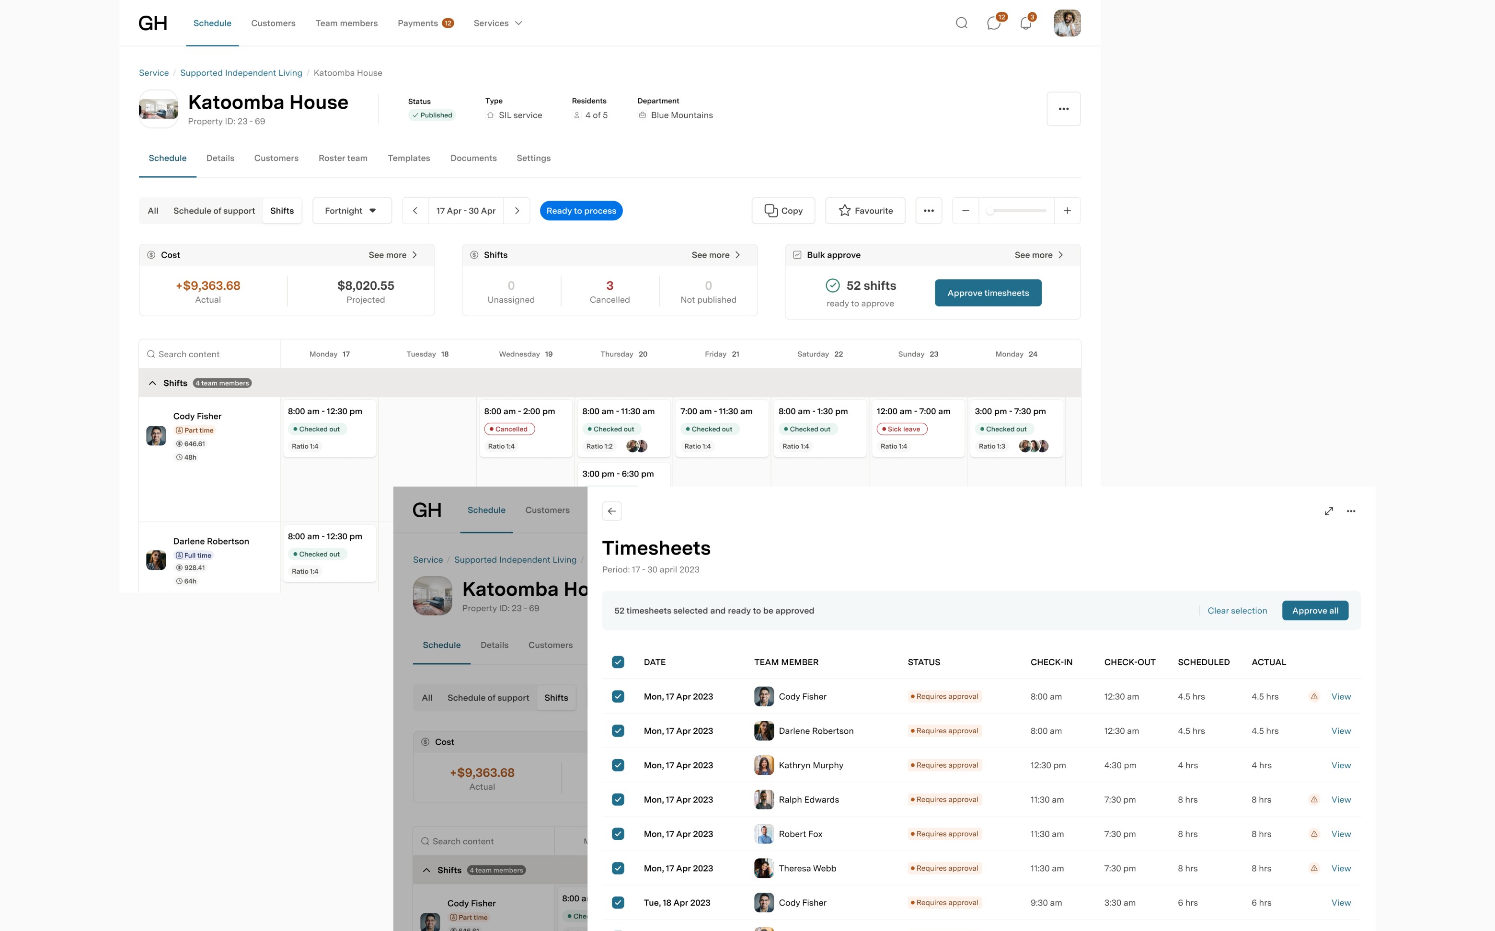The width and height of the screenshot is (1495, 931).
Task: Adjust the schedule zoom slider
Action: [x=990, y=211]
